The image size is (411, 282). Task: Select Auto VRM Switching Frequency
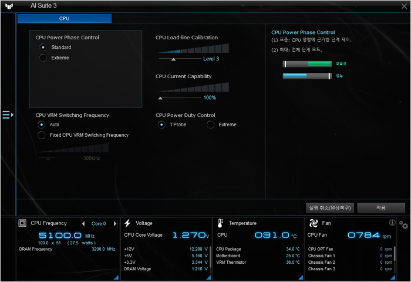(x=42, y=125)
